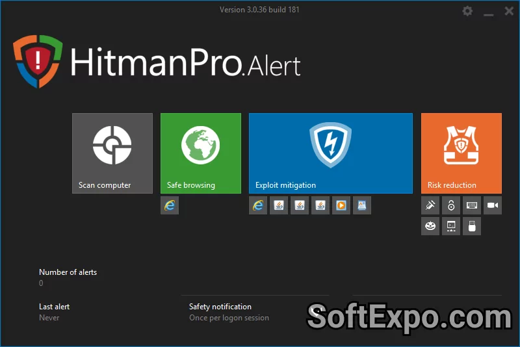The height and width of the screenshot is (347, 520).
Task: Click the 'Never' last alert value
Action: [x=49, y=318]
